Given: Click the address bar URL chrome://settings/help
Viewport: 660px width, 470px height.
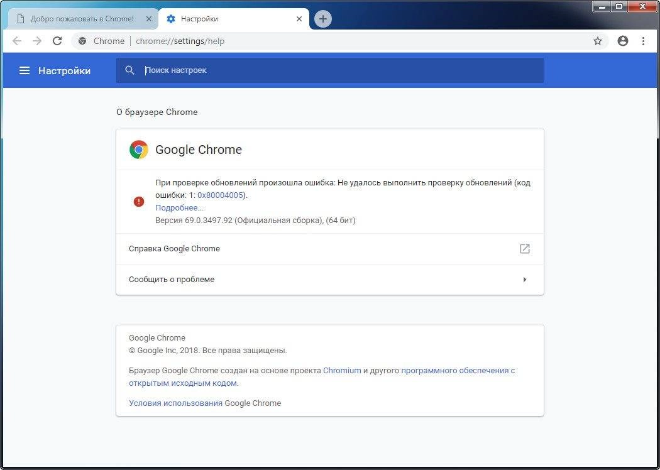Looking at the screenshot, I should point(180,41).
